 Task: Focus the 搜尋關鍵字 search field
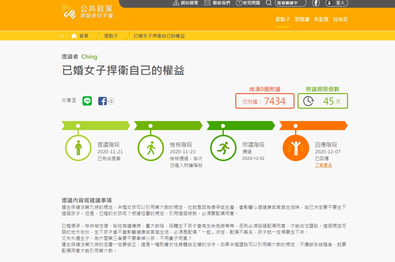pyautogui.click(x=291, y=3)
